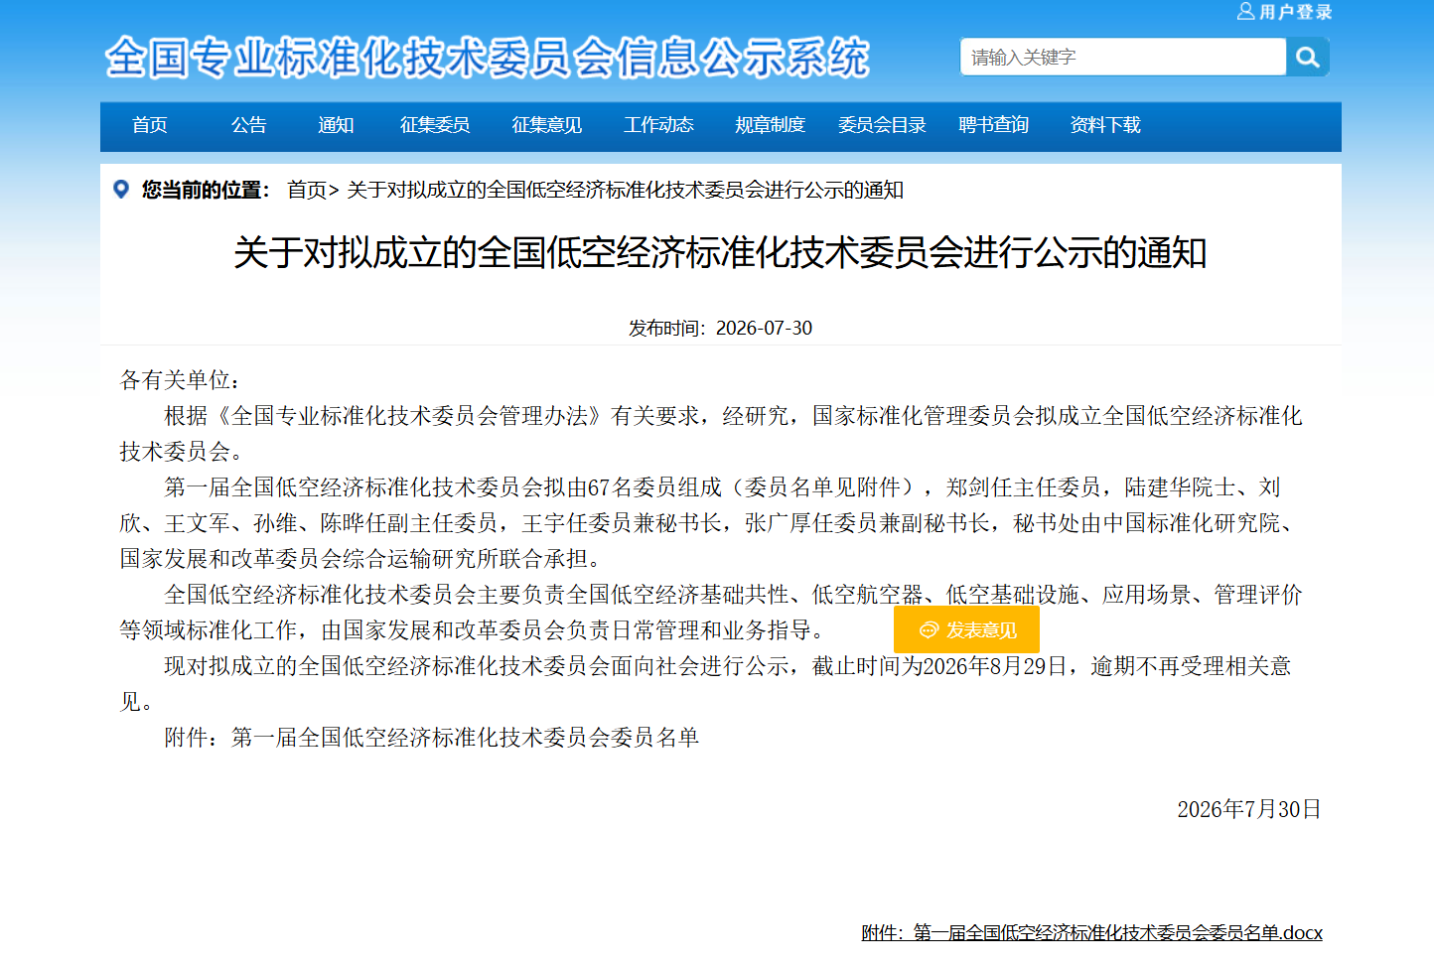Click the site title 全国专业标准化技术委员会信息公示系统
This screenshot has height=967, width=1434.
coord(488,58)
